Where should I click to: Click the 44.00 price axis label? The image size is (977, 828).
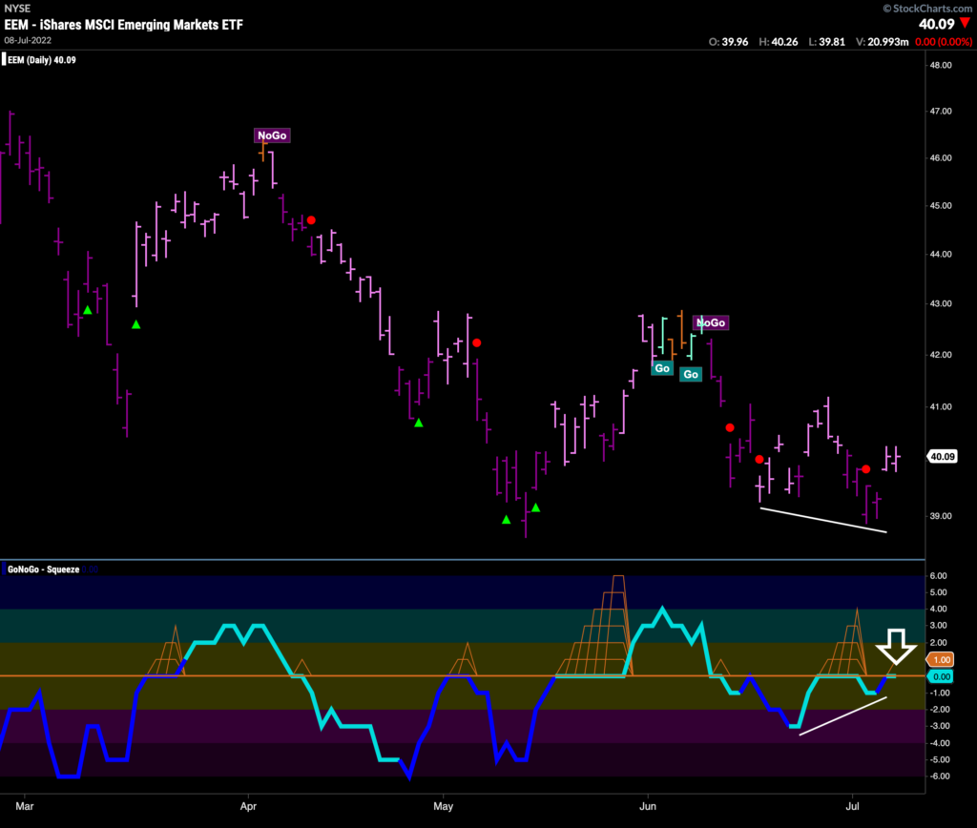[x=940, y=254]
